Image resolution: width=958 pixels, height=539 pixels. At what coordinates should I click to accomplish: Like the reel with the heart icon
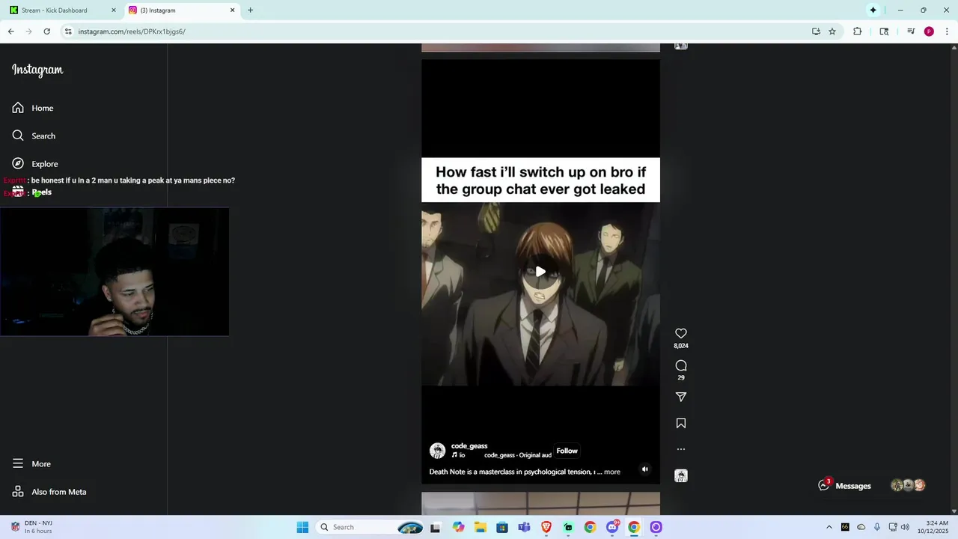(681, 334)
